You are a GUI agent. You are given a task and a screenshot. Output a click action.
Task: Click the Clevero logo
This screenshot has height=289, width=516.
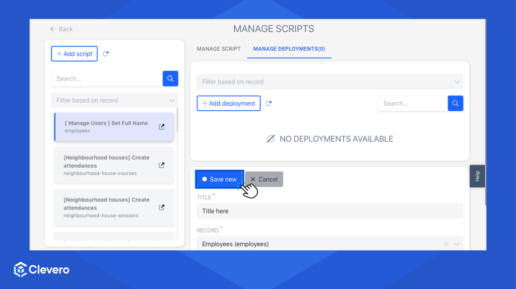tap(41, 269)
